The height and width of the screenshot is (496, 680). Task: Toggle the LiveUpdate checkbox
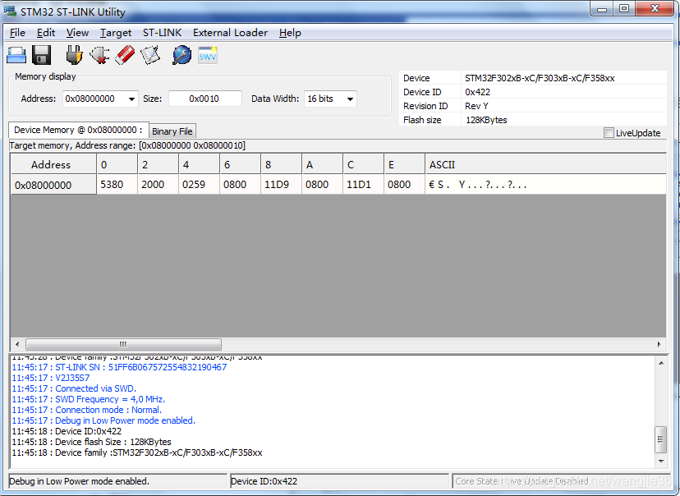tap(609, 133)
